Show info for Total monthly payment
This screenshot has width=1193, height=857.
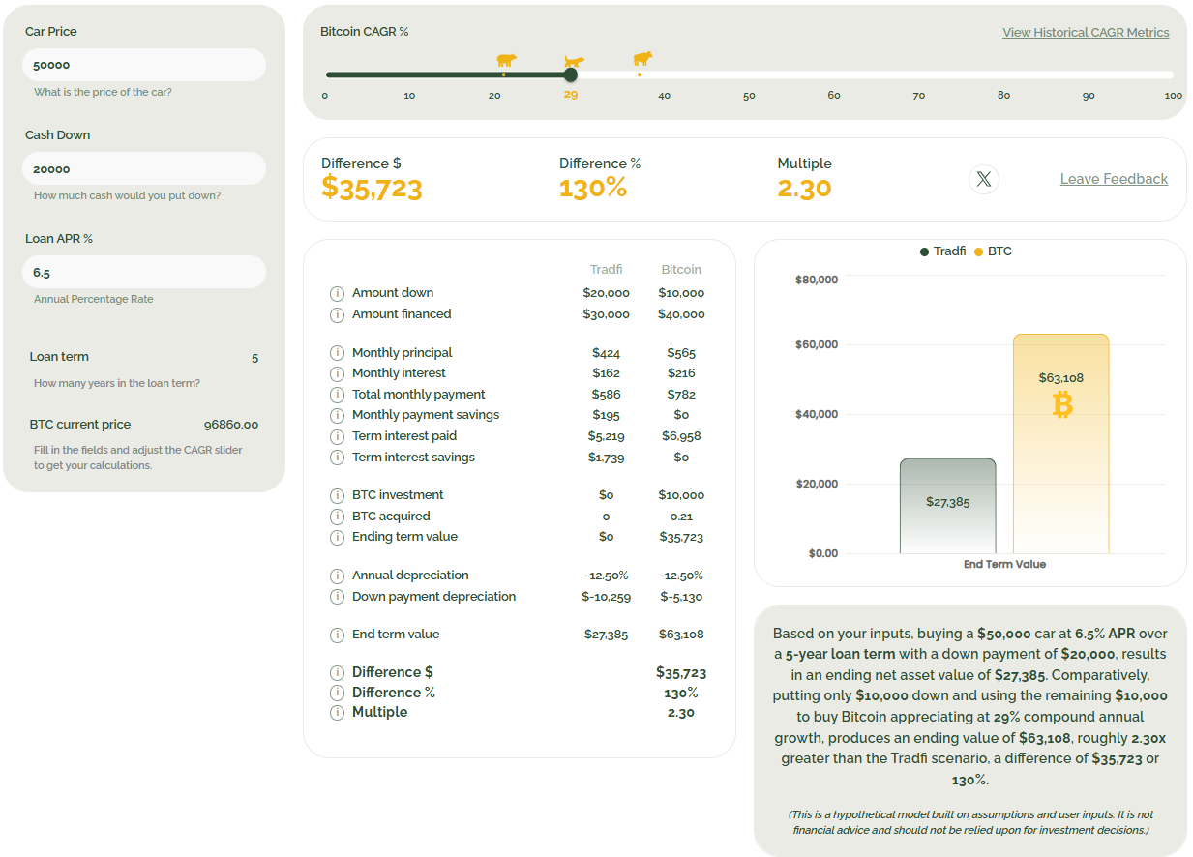coord(337,395)
